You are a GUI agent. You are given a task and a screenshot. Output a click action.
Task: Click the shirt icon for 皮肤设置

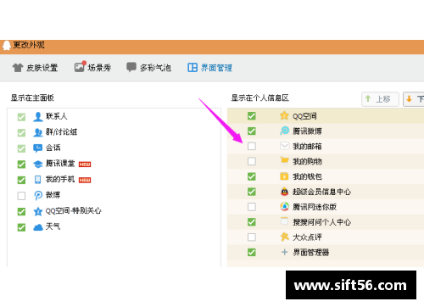click(x=18, y=68)
